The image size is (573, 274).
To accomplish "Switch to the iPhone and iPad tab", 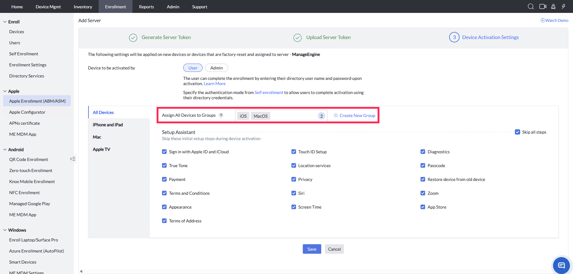I will (x=108, y=125).
